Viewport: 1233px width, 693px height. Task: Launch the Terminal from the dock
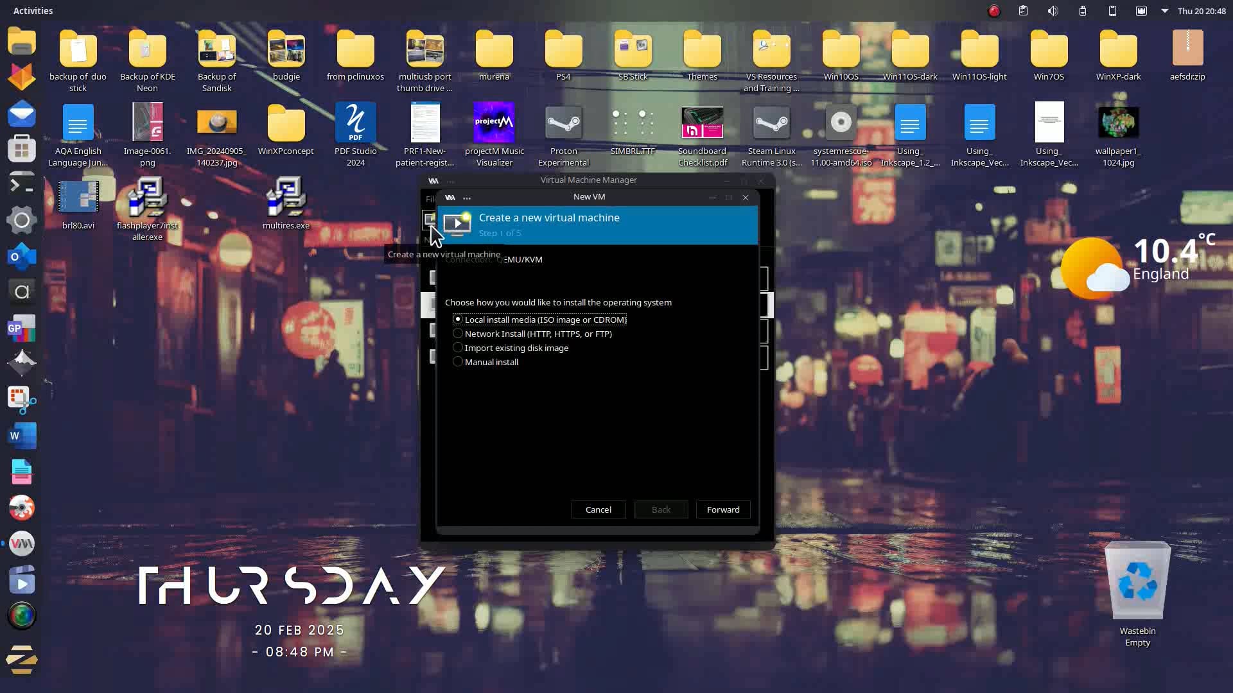22,185
